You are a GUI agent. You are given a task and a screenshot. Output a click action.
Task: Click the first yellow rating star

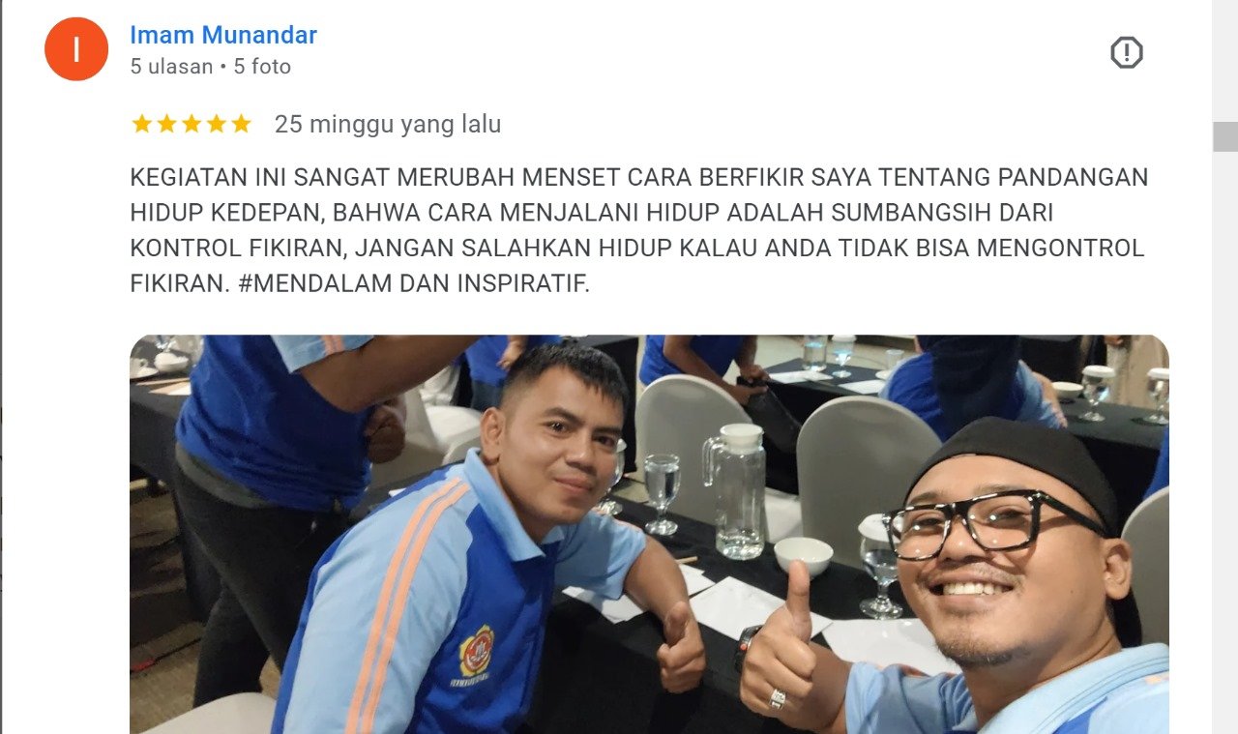[x=142, y=124]
